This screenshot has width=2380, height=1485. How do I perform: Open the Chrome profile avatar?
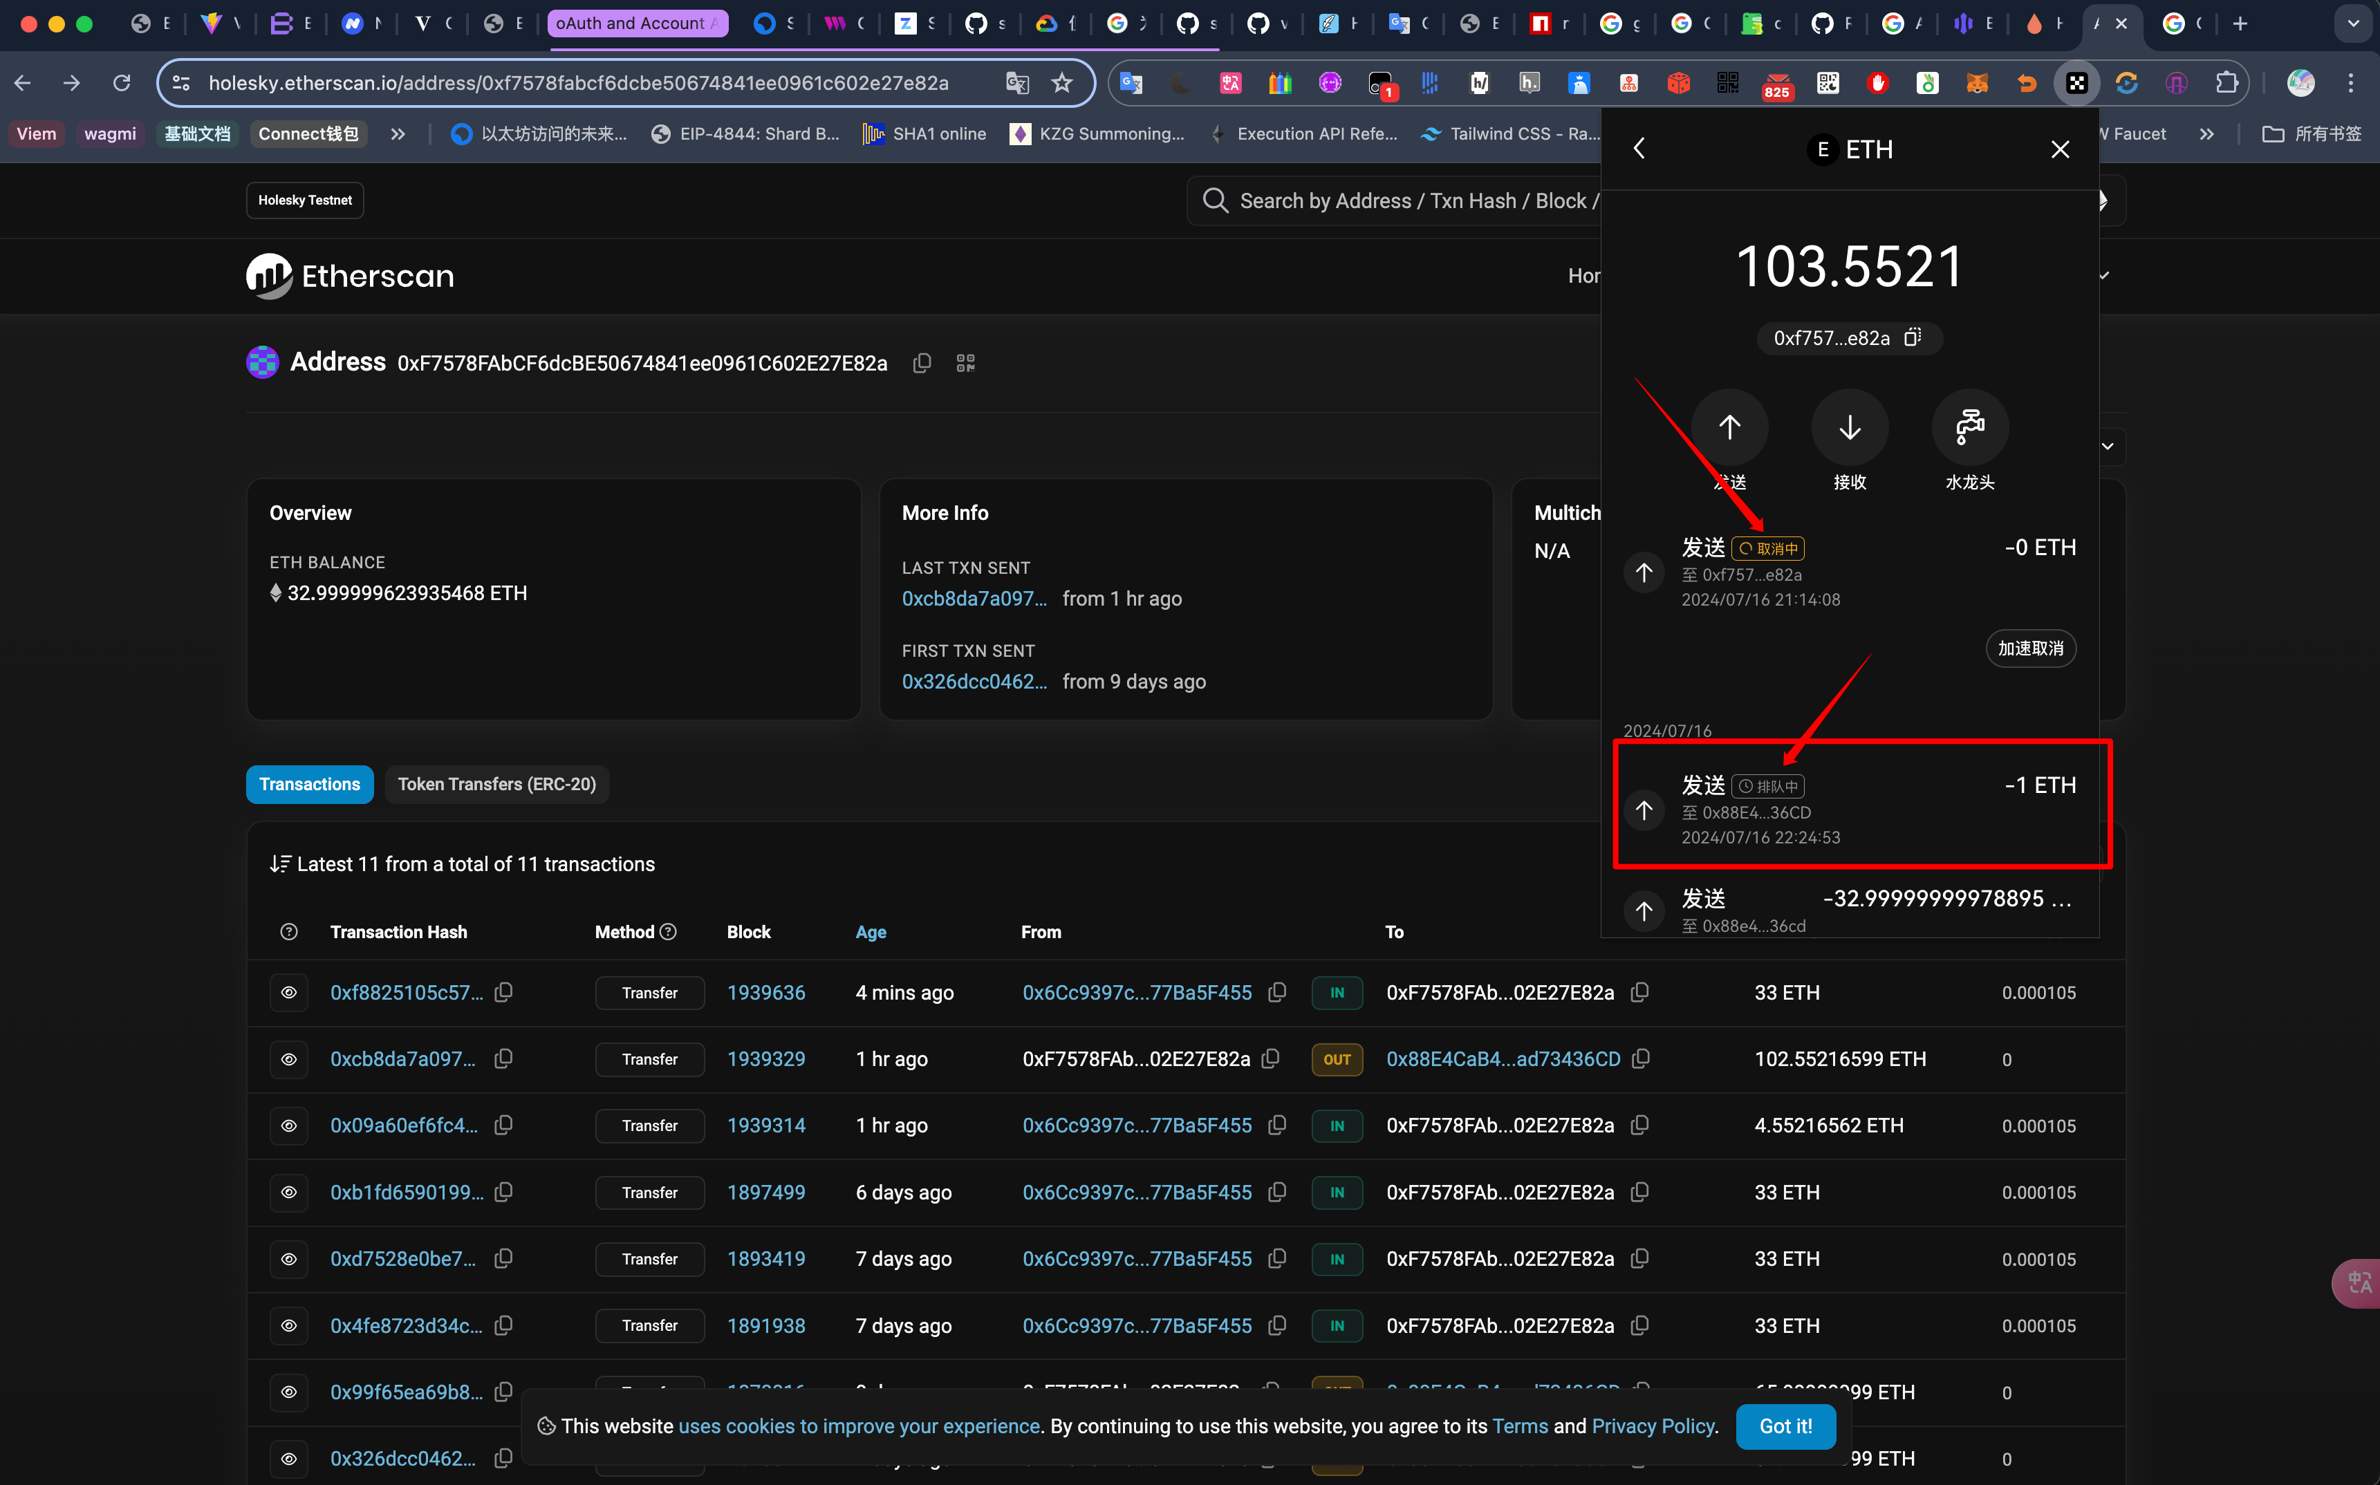tap(2300, 84)
